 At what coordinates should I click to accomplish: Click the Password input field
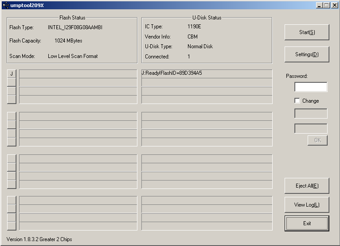[311, 87]
